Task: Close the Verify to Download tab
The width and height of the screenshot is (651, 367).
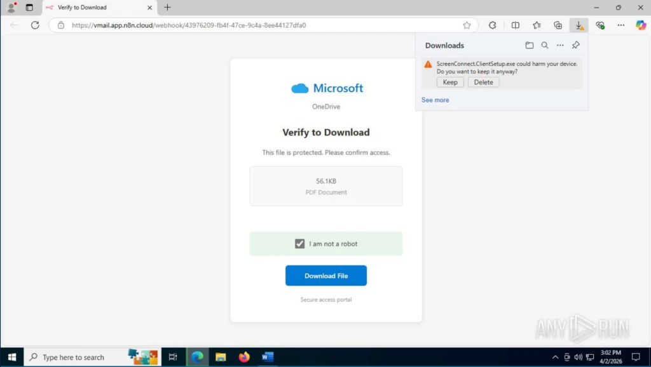Action: click(150, 8)
